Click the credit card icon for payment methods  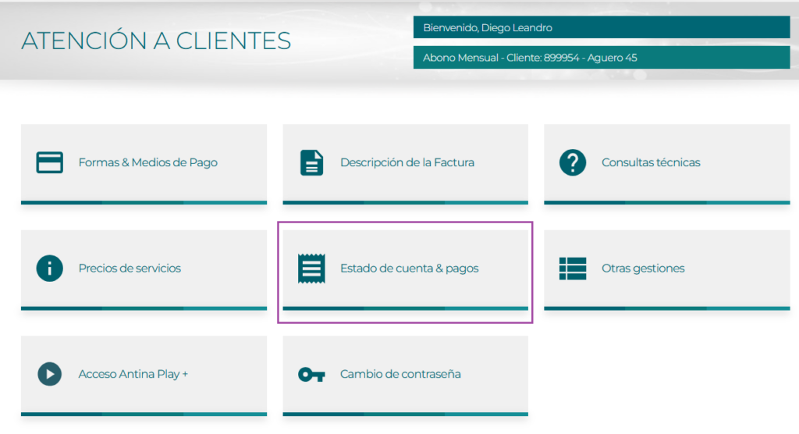[x=50, y=162]
